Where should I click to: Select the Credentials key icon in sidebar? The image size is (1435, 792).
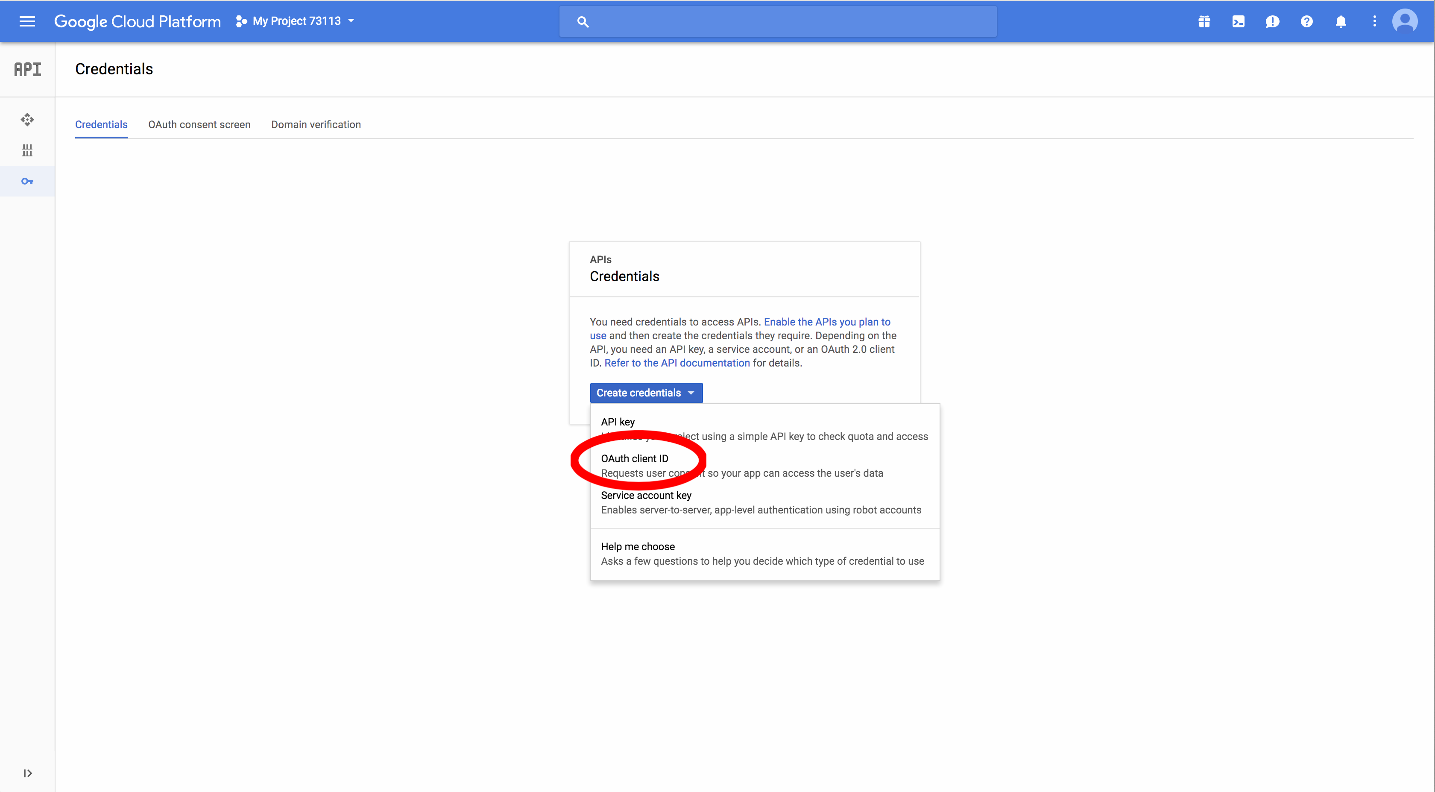[x=27, y=181]
